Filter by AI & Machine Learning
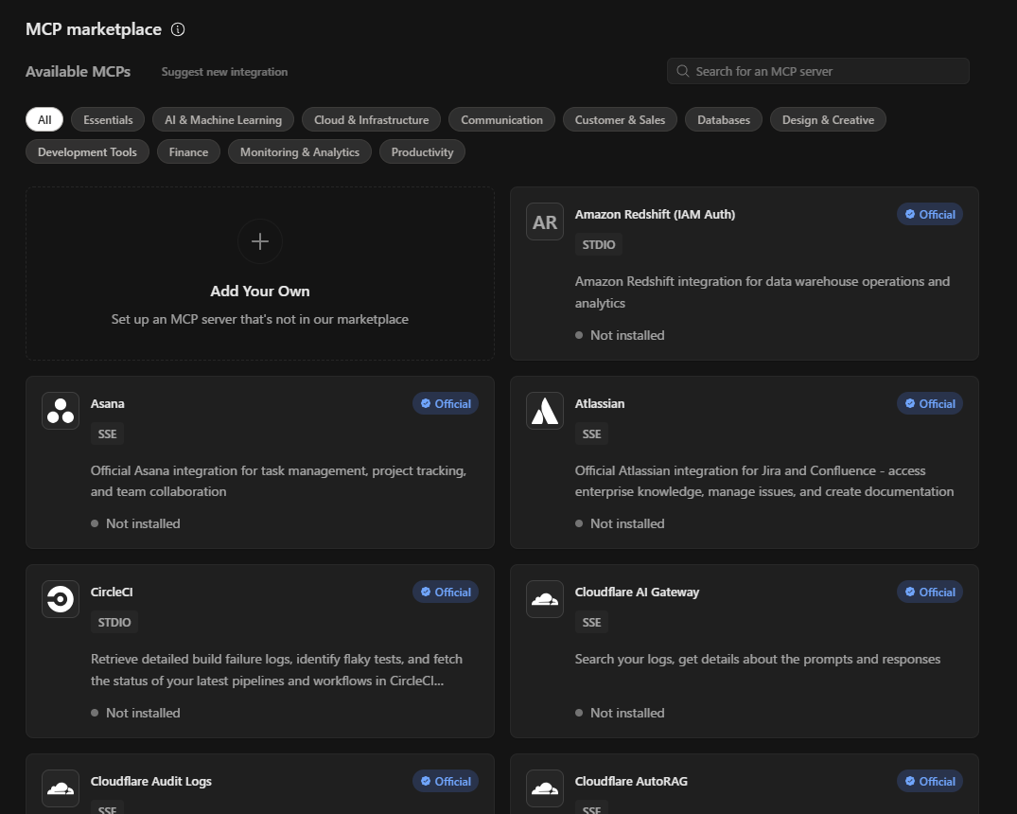 click(223, 120)
